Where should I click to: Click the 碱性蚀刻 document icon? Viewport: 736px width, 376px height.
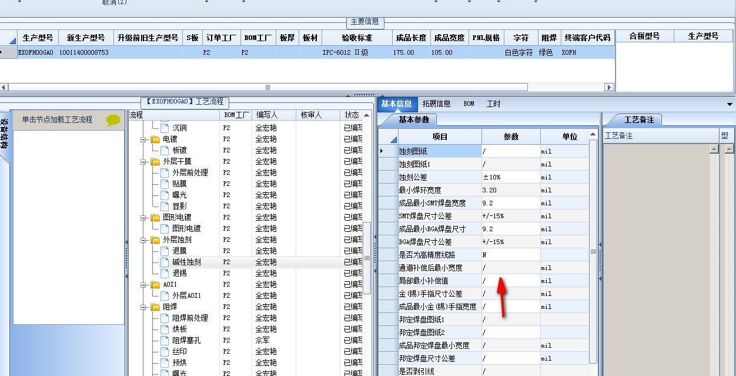[165, 262]
